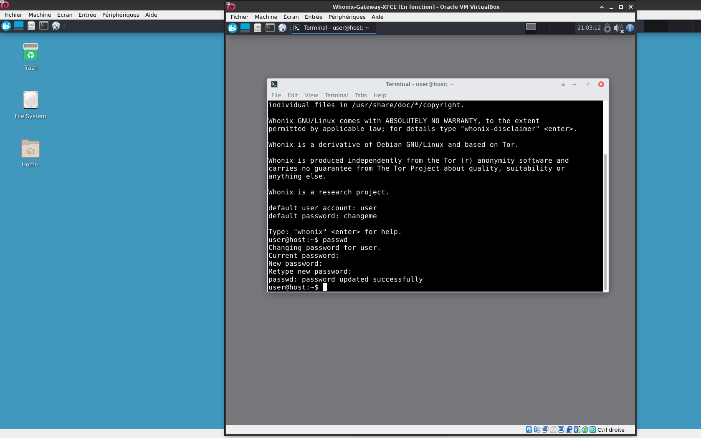Click the blue info tray icon
This screenshot has height=438, width=701.
point(630,28)
